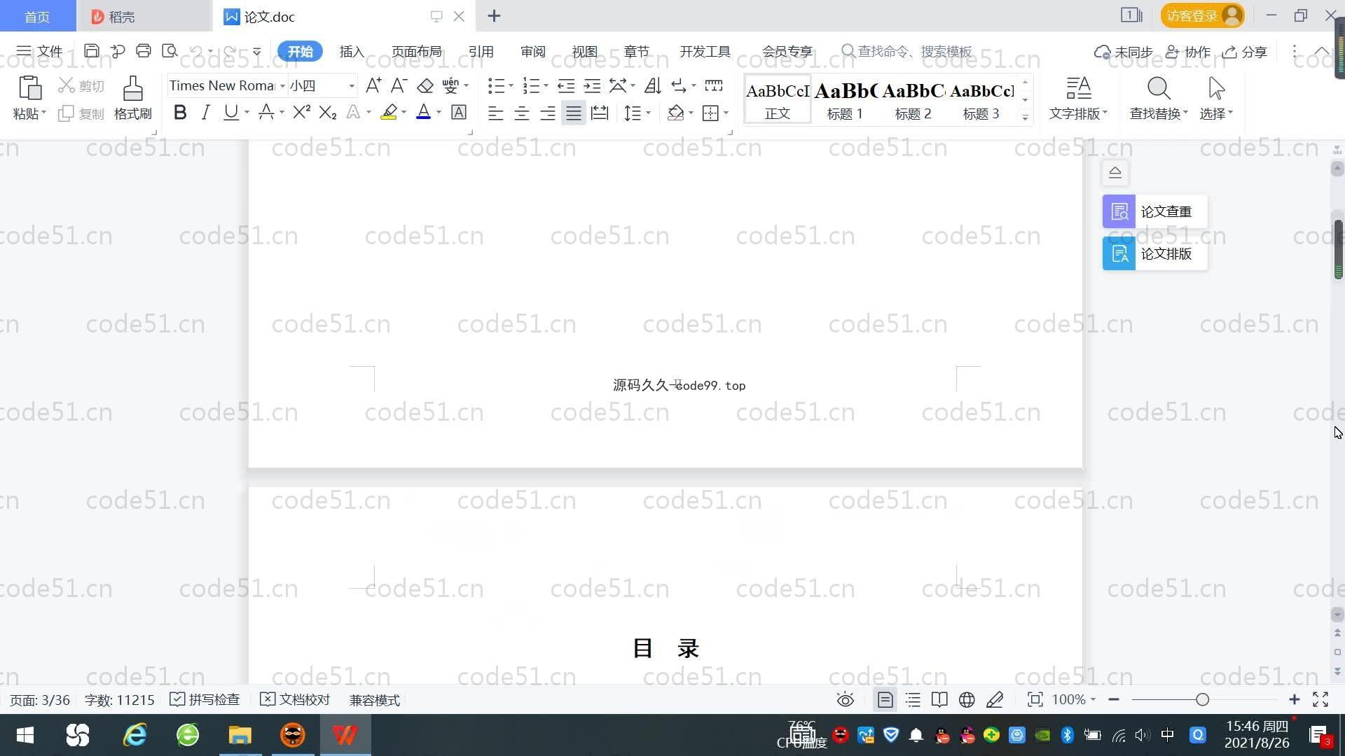Center align the paragraph
This screenshot has width=1345, height=756.
(x=521, y=113)
